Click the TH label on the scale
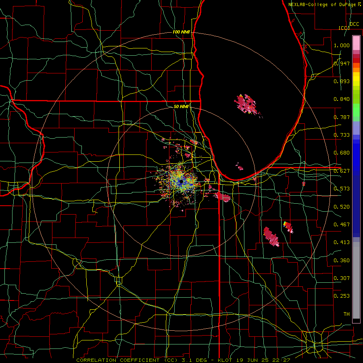The height and width of the screenshot is (363, 363). (346, 314)
